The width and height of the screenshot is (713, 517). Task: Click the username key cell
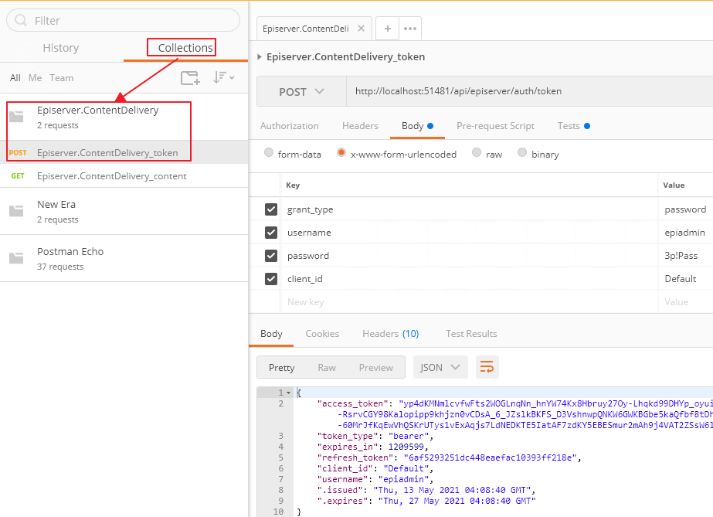(x=469, y=233)
